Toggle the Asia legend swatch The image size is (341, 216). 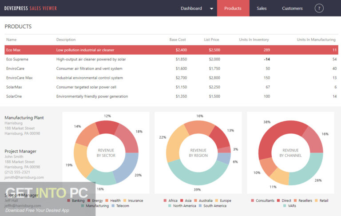point(182,200)
